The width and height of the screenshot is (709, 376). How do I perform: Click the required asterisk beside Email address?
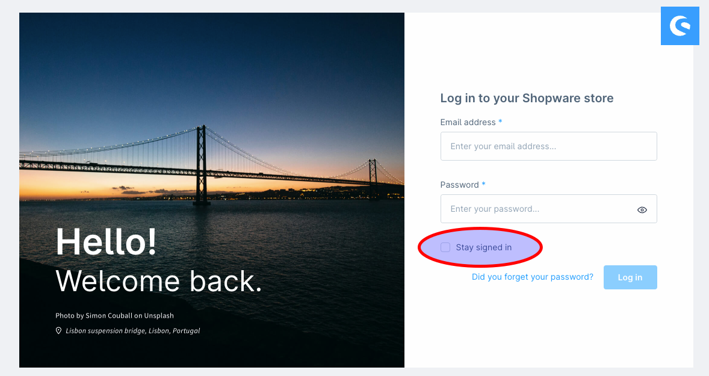500,122
